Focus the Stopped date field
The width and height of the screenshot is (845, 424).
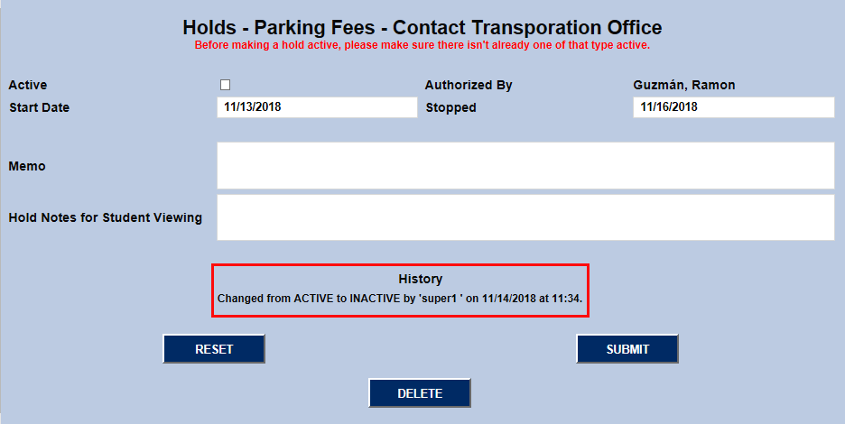click(733, 107)
